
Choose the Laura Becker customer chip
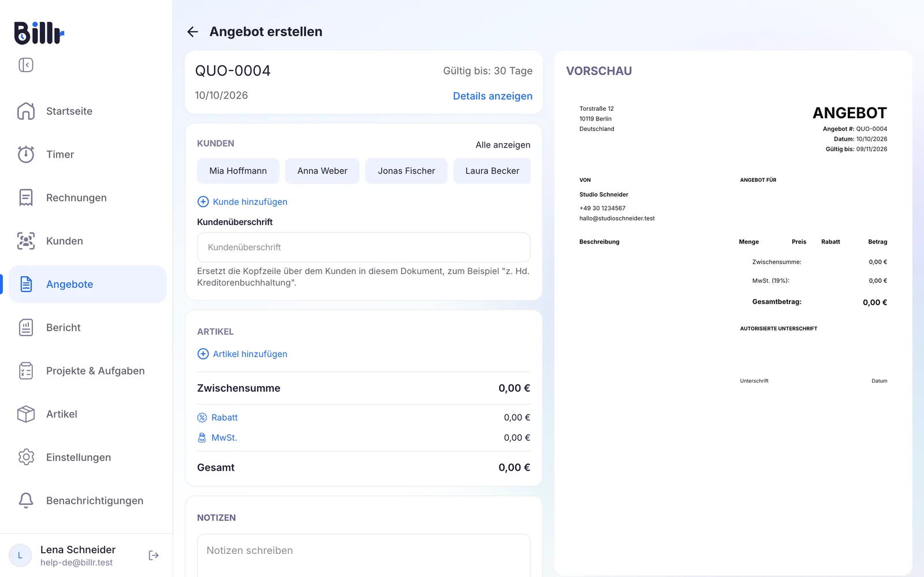click(492, 171)
